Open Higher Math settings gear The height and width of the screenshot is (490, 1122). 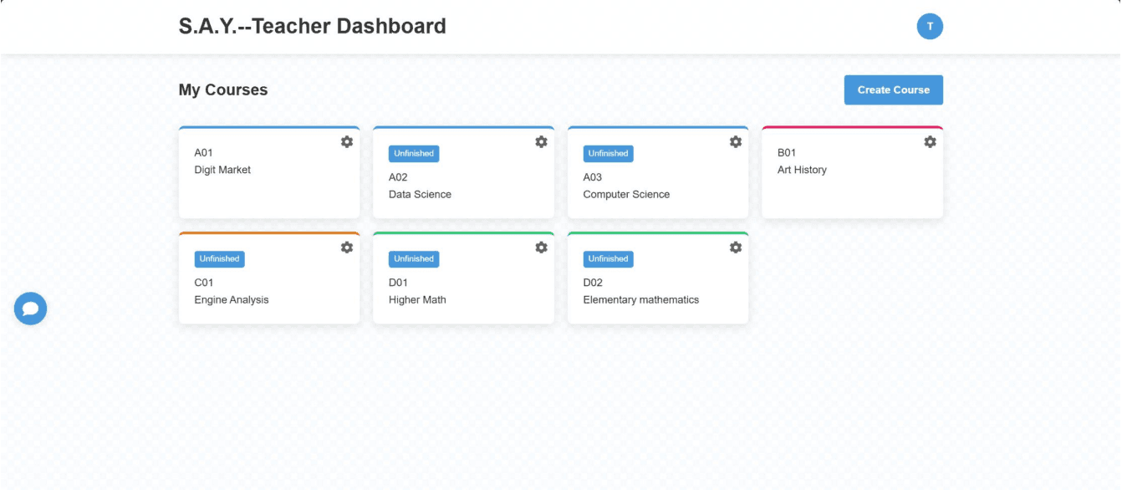tap(541, 248)
